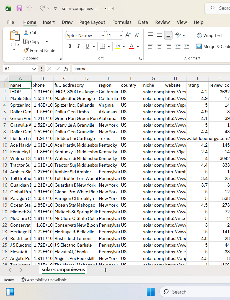Click Increase Indent icon
The height and width of the screenshot is (300, 230).
(x=187, y=46)
